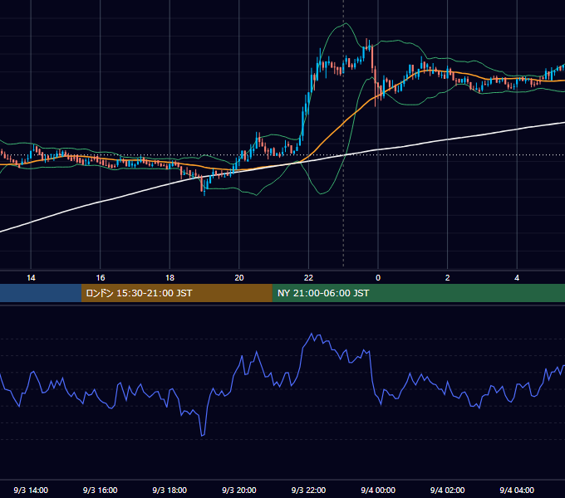This screenshot has width=565, height=498.
Task: Click the NY 21:00-06:00 JST session bar
Action: (x=418, y=293)
